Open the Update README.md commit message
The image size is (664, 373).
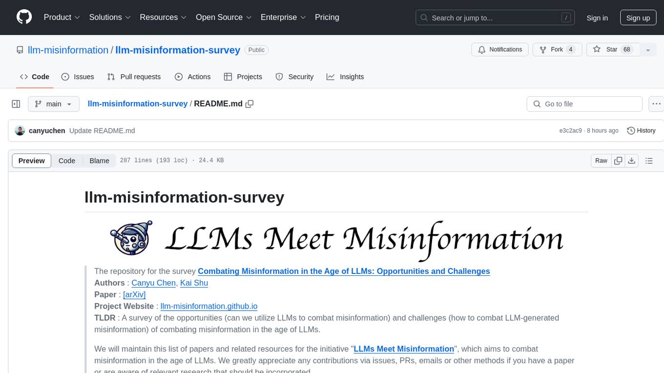[102, 130]
